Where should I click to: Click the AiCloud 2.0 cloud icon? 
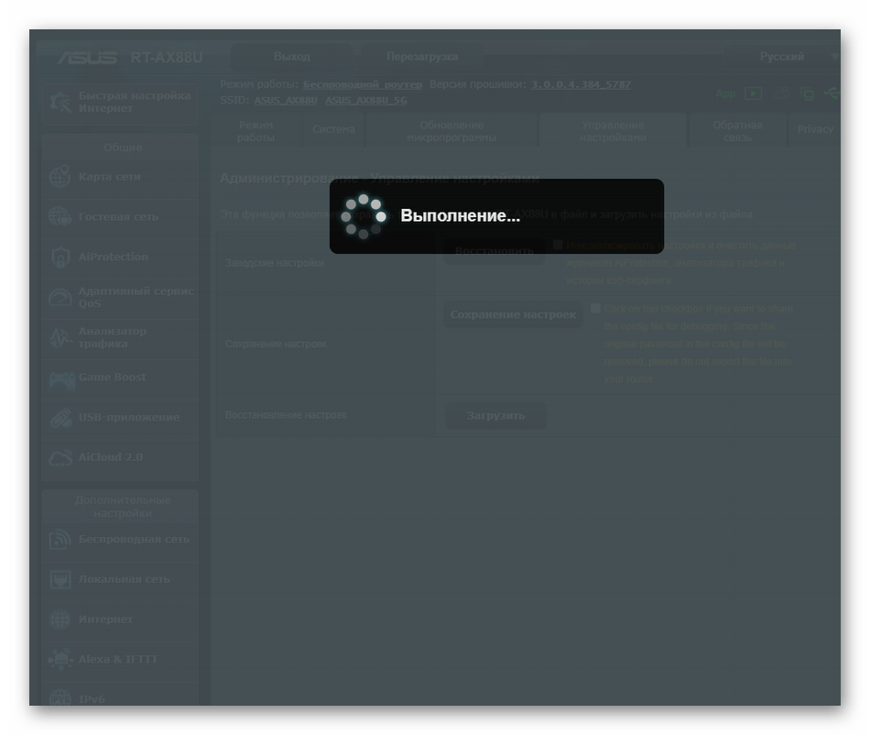[60, 457]
